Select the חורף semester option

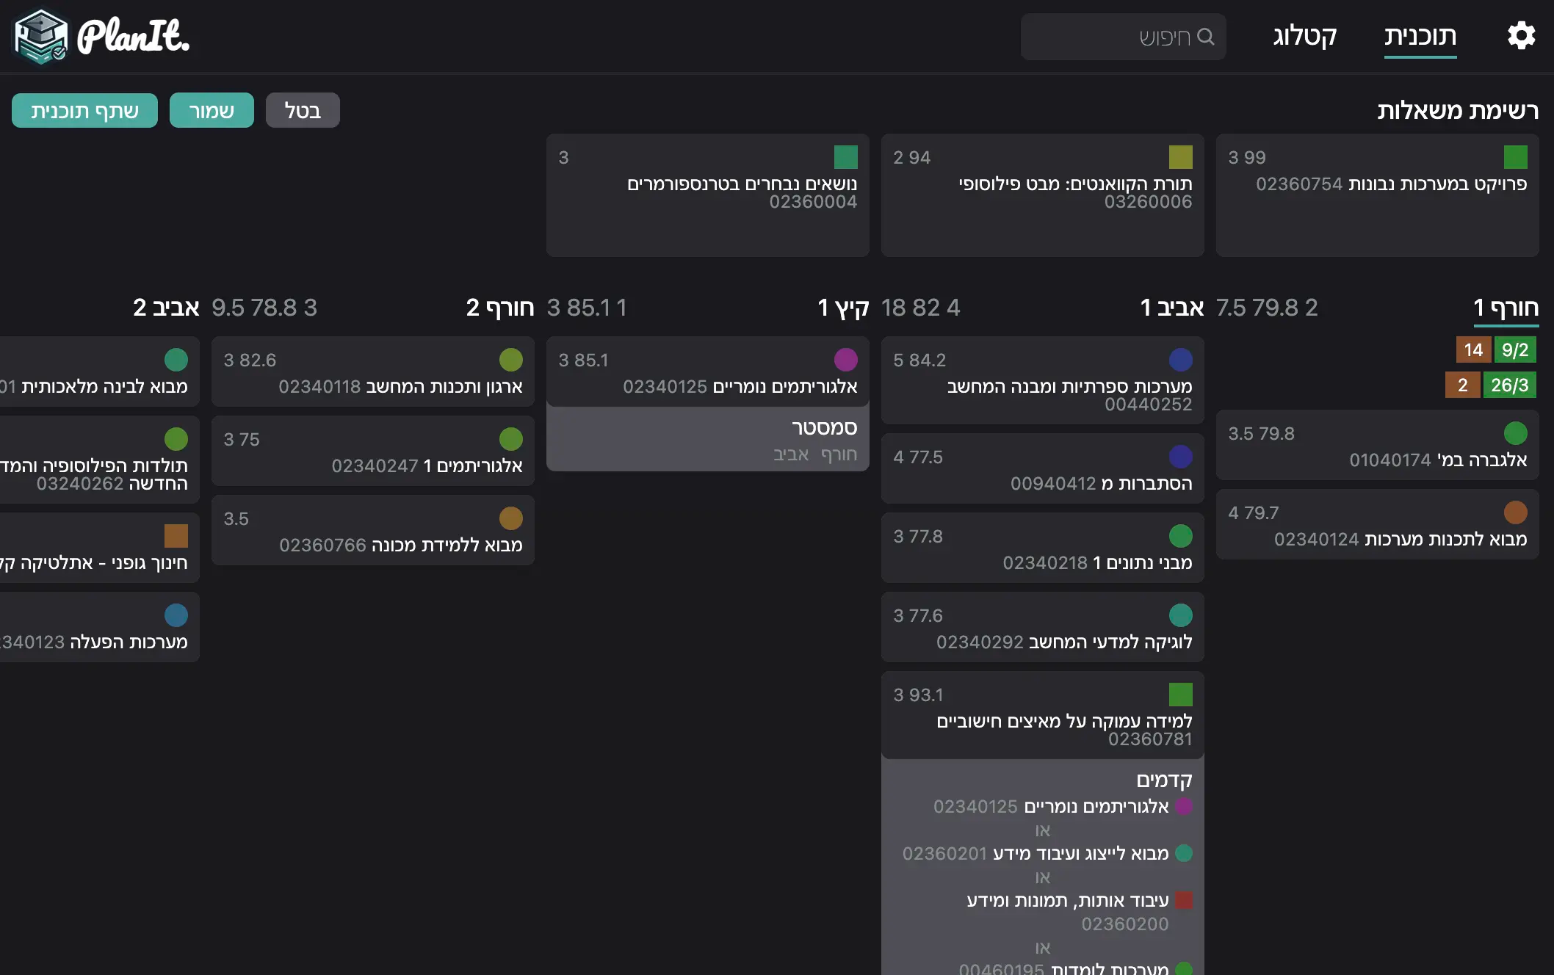839,454
